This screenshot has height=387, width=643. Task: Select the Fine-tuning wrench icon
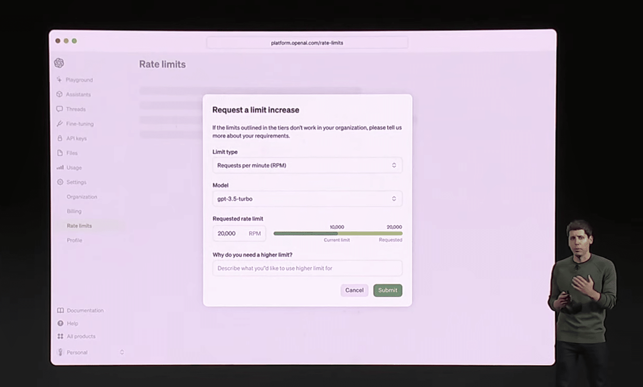click(x=59, y=124)
